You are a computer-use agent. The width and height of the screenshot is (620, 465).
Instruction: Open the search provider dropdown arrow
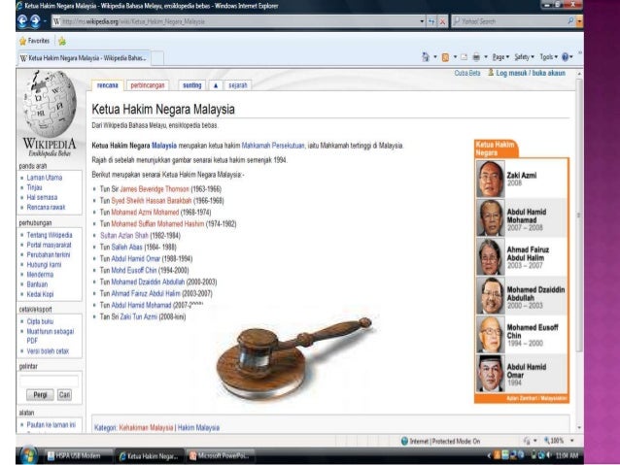(x=579, y=21)
